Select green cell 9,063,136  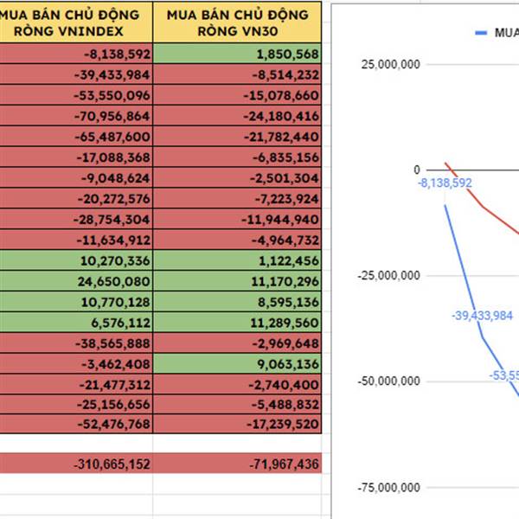(237, 363)
